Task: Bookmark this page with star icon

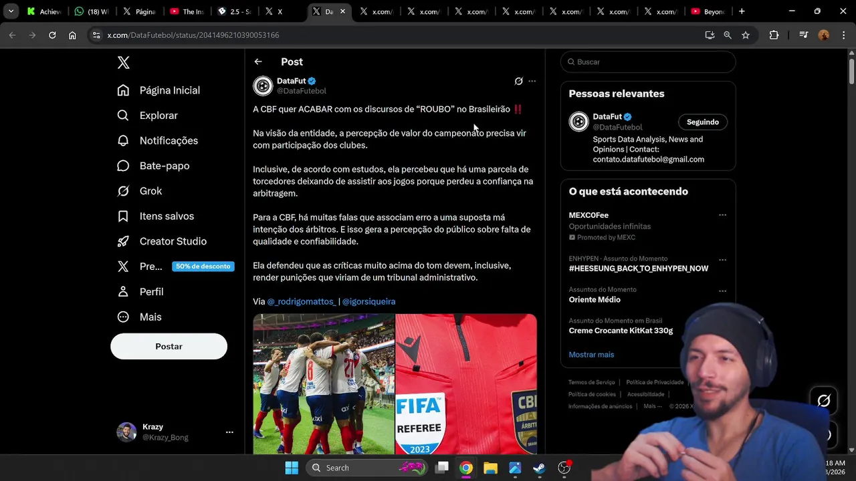Action: tap(746, 35)
